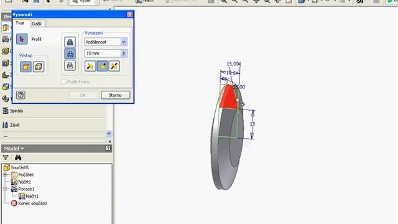Select the Rib icon in feature panel
Image resolution: width=398 pixels, height=224 pixels.
tap(6, 75)
